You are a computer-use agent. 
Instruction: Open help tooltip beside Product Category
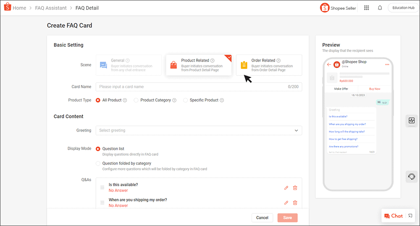[174, 100]
